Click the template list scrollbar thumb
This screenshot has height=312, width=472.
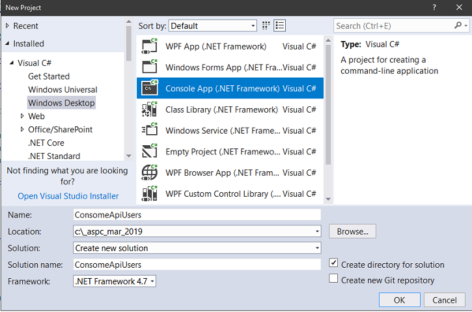[328, 105]
